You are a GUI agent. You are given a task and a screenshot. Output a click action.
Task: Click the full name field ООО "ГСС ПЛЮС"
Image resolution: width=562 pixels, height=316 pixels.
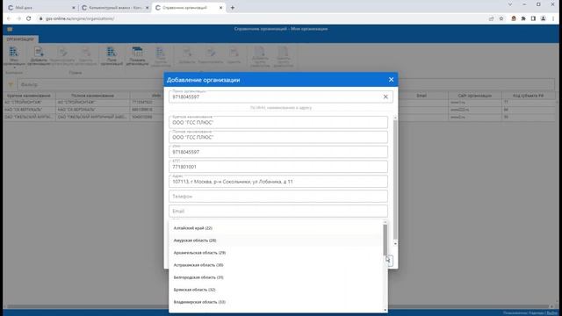point(278,137)
